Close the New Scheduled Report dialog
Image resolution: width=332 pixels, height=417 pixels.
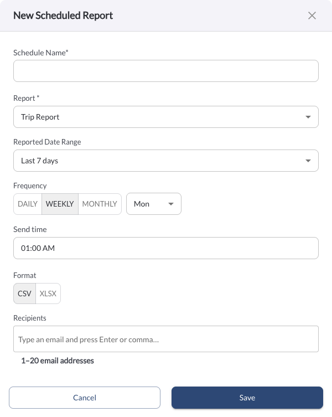point(312,16)
